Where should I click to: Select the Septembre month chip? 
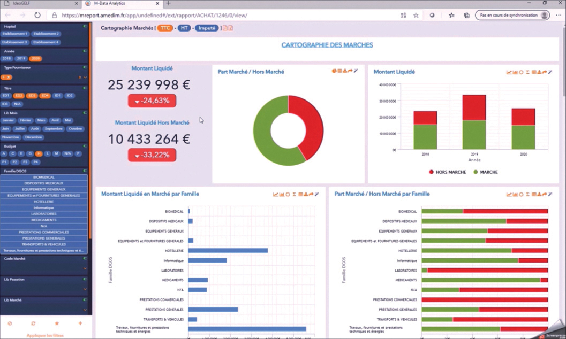54,129
